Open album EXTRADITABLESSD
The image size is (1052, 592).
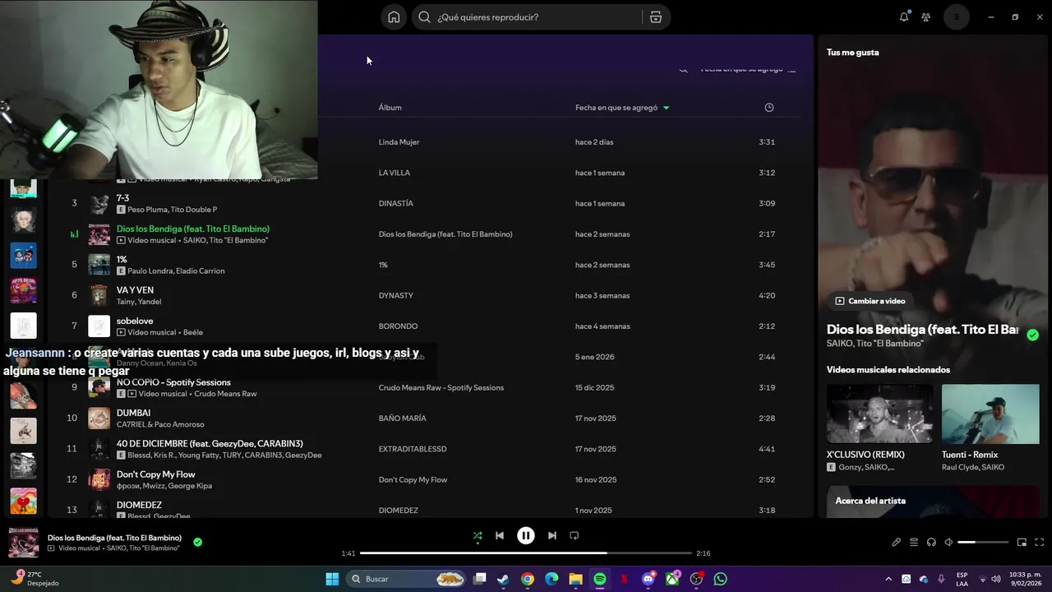(413, 449)
